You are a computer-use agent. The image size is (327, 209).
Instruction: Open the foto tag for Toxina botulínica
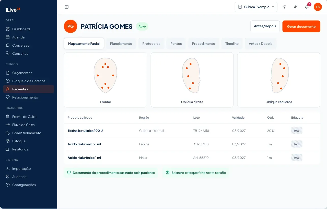point(297,131)
